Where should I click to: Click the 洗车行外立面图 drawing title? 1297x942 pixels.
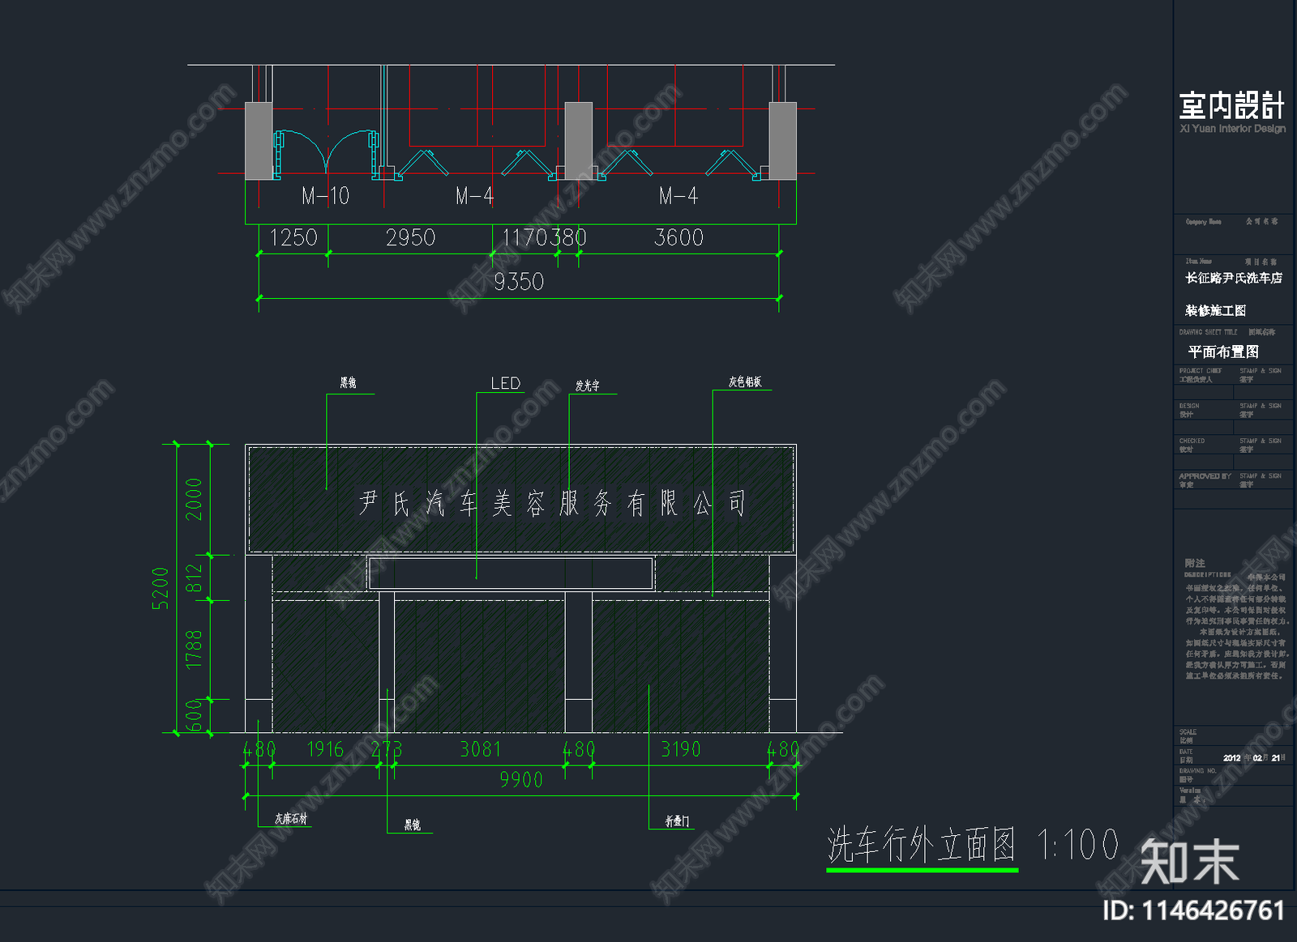tap(922, 846)
